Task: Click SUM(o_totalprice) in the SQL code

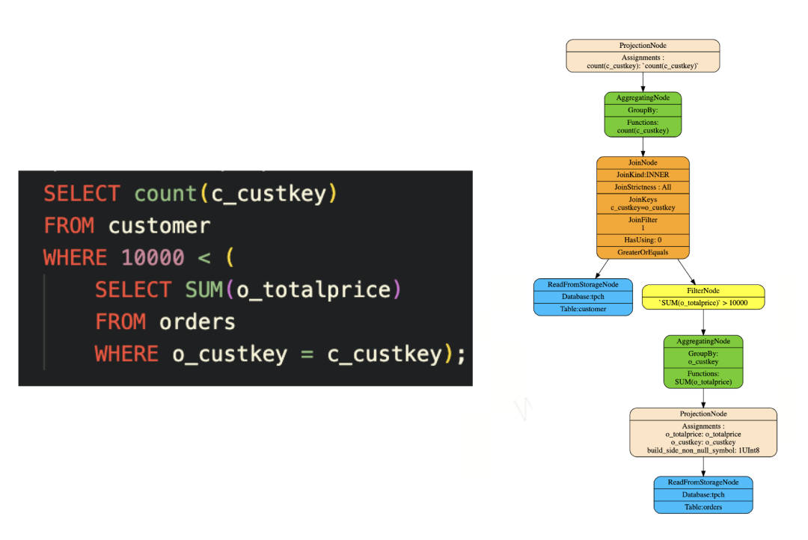Action: click(293, 289)
